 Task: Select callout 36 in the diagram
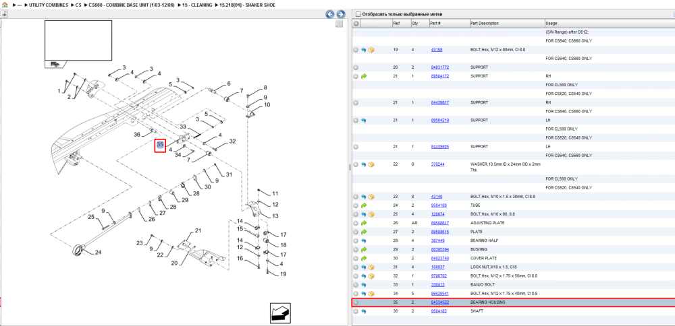point(137,135)
